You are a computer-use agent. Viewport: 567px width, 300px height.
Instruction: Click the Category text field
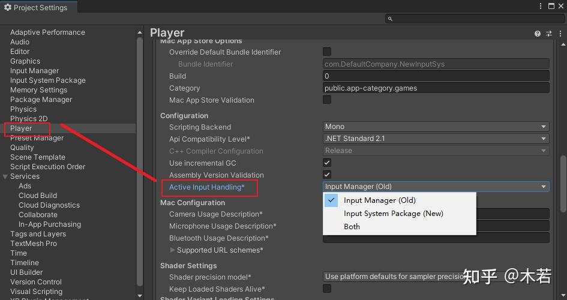click(436, 88)
